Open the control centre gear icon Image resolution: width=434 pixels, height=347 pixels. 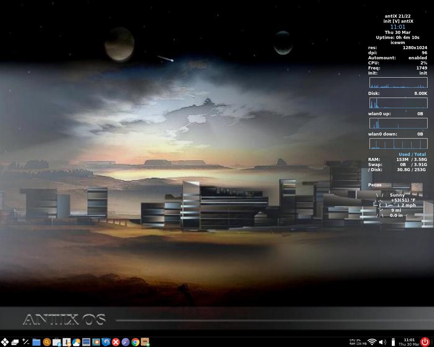click(96, 342)
